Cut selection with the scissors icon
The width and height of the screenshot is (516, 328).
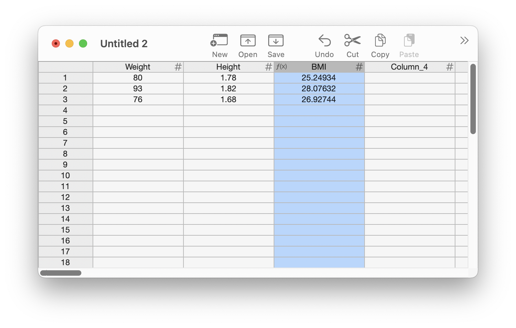[x=352, y=40]
